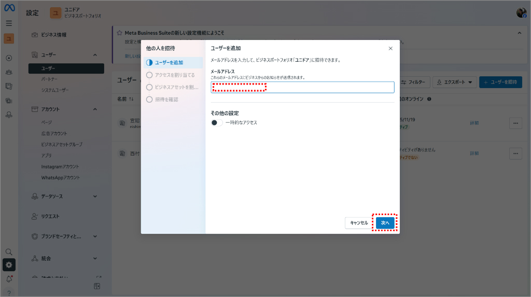The image size is (531, 297).
Task: Open the エクスポート dropdown
Action: tap(454, 82)
